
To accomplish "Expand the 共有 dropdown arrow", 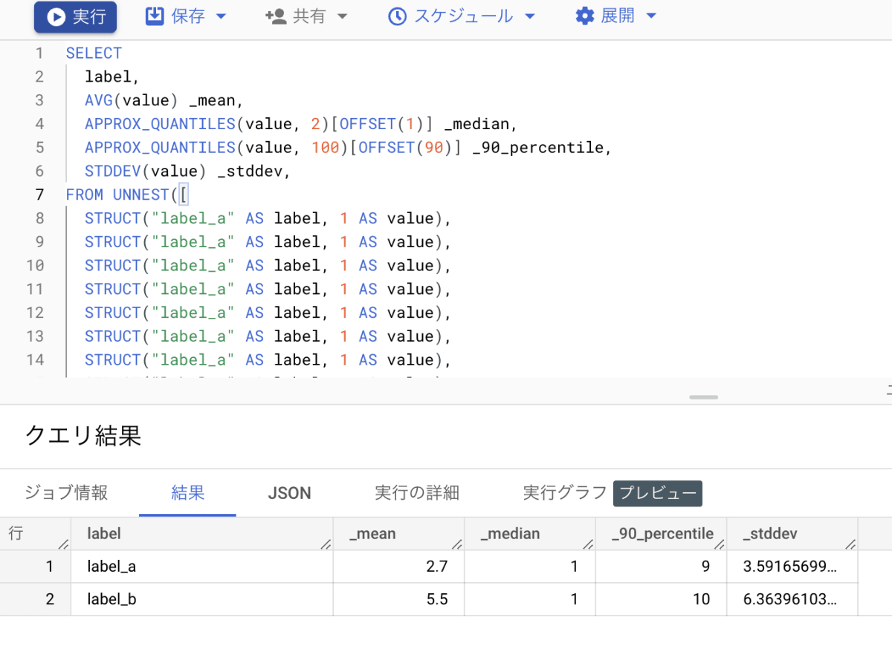I will tap(342, 17).
